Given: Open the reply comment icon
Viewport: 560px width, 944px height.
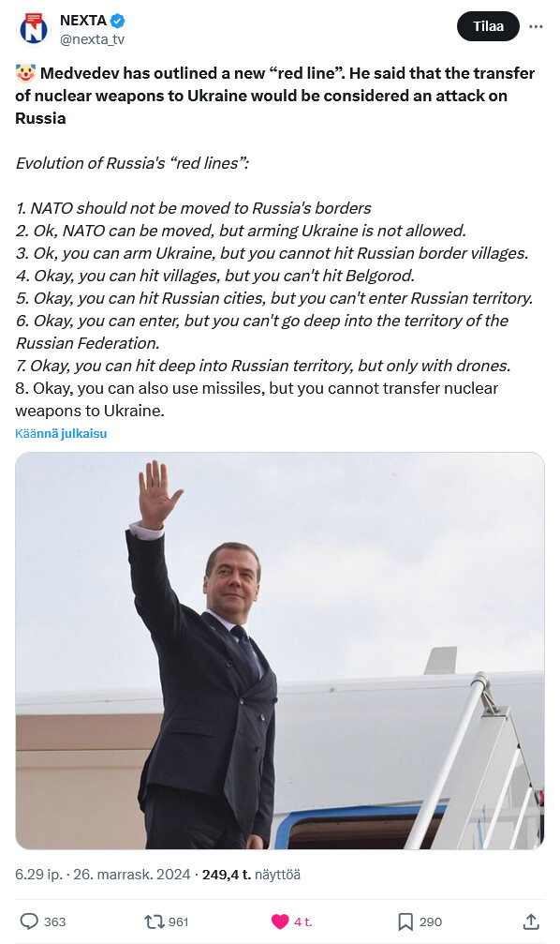Looking at the screenshot, I should pyautogui.click(x=29, y=922).
